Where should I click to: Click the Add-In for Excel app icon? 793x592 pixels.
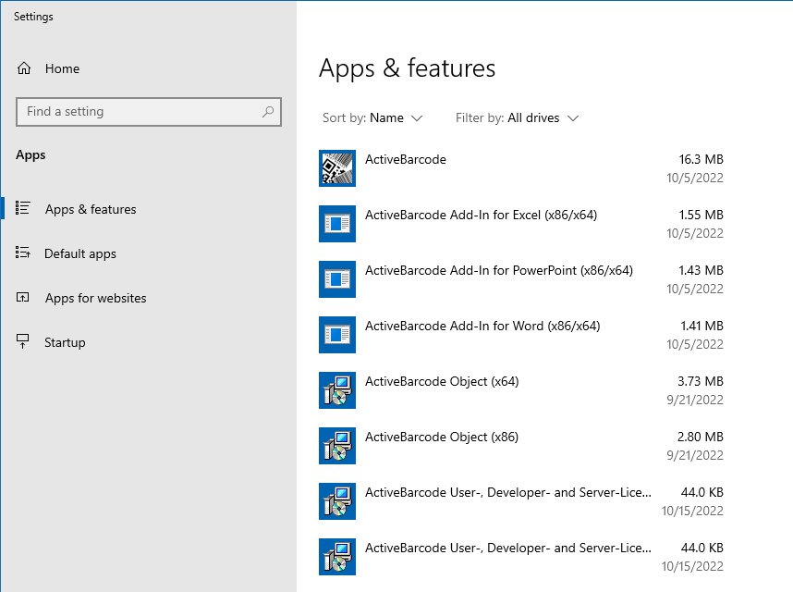pyautogui.click(x=337, y=224)
